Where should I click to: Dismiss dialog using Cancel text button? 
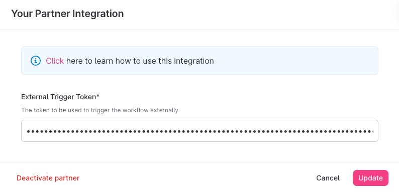[x=328, y=178]
